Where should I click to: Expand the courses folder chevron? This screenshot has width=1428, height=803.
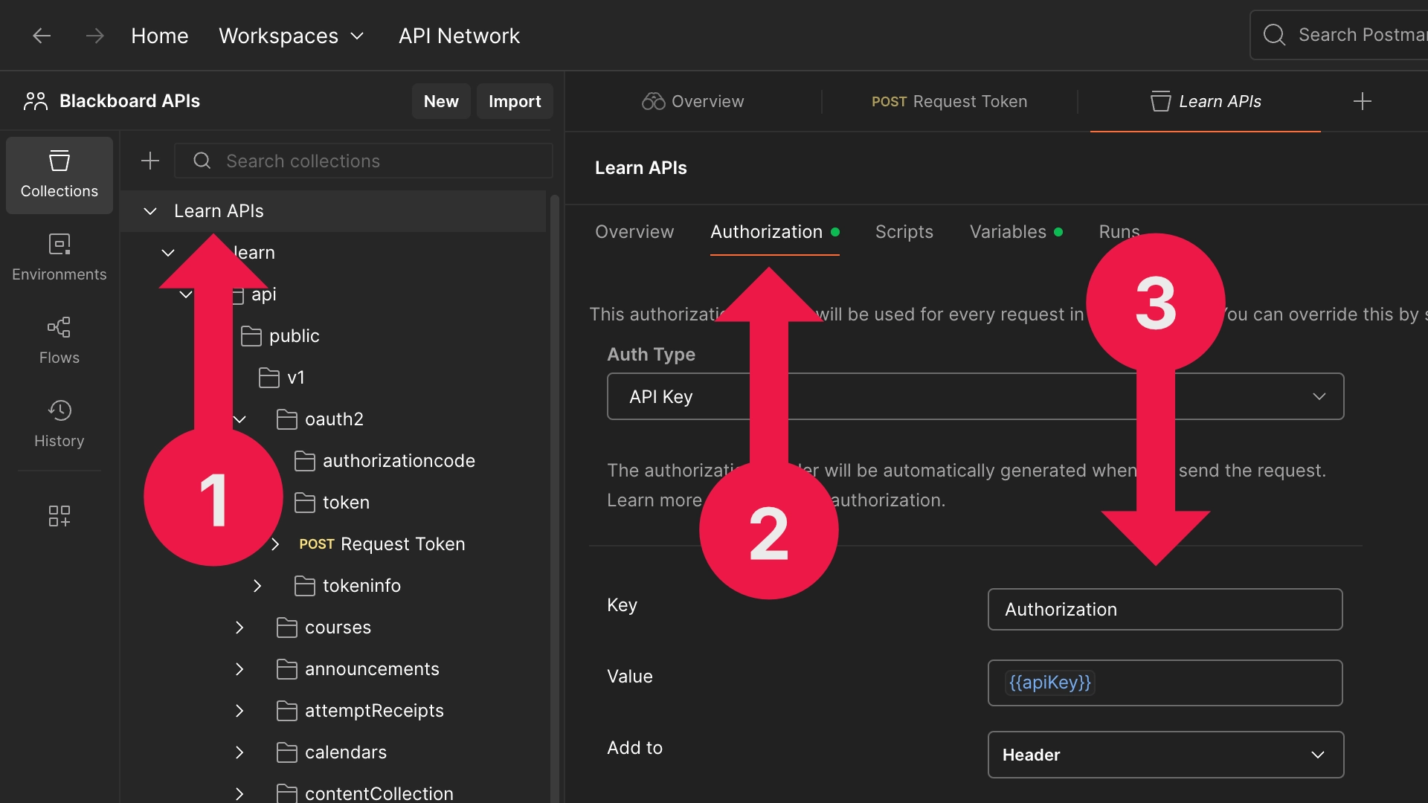[x=239, y=628]
